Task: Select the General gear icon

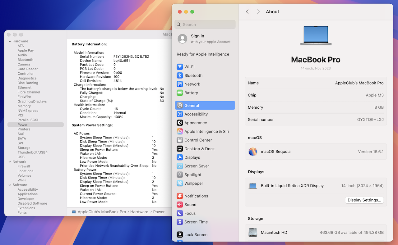Action: tap(180, 106)
